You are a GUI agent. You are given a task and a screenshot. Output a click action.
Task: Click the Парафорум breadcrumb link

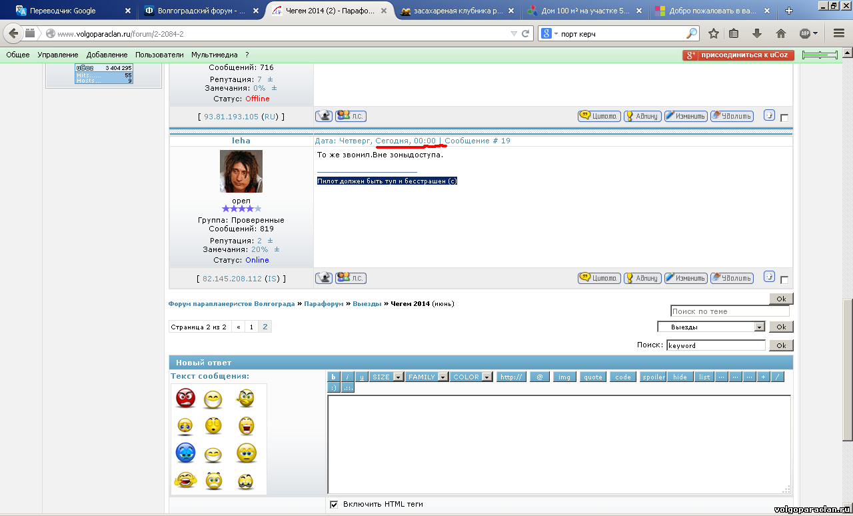323,303
